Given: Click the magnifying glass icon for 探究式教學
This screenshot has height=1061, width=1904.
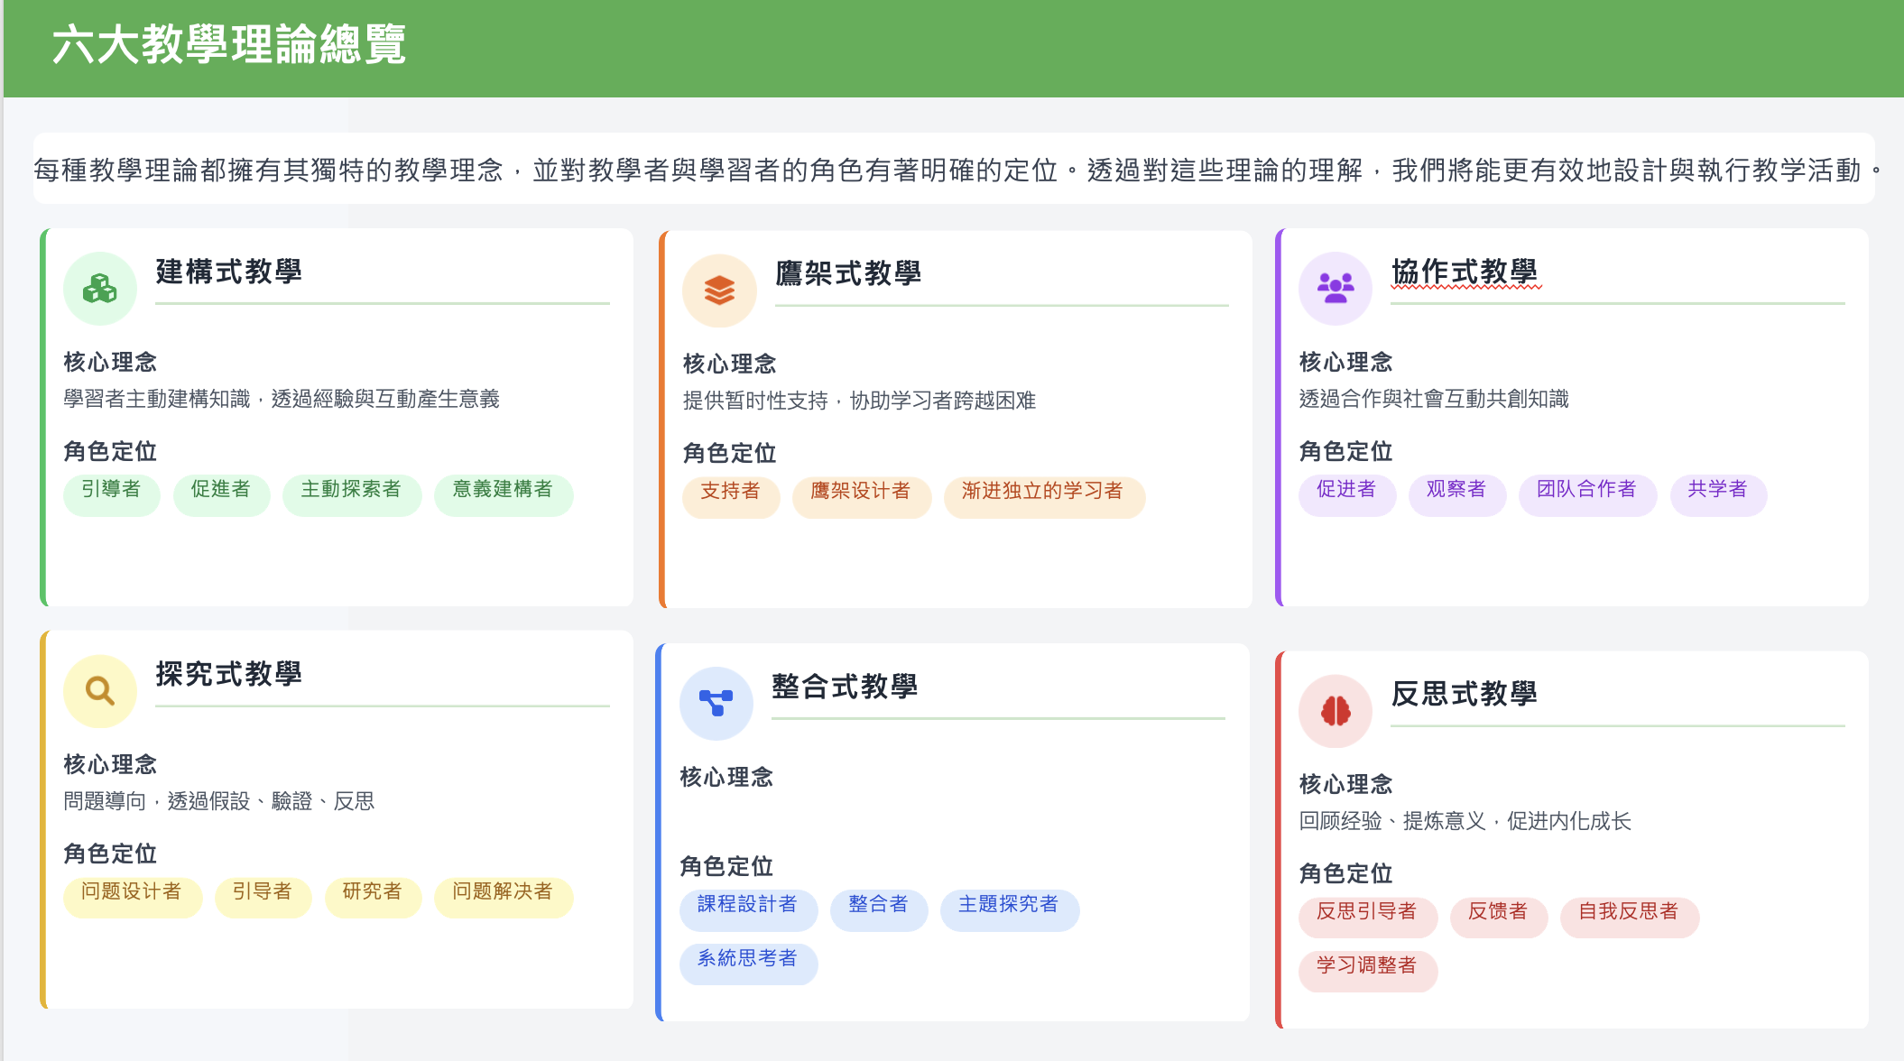Looking at the screenshot, I should tap(99, 691).
